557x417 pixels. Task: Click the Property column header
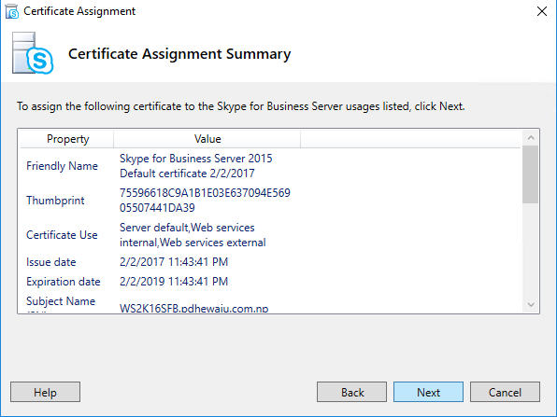click(67, 139)
